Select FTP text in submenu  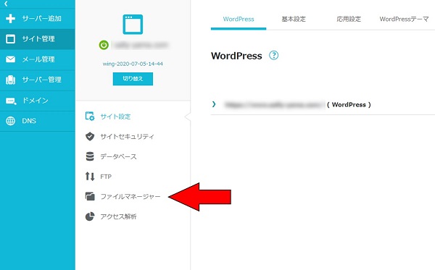(x=106, y=177)
